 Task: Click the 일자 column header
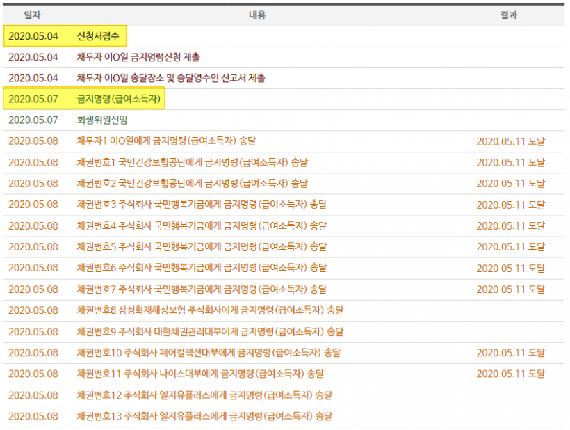(x=32, y=15)
